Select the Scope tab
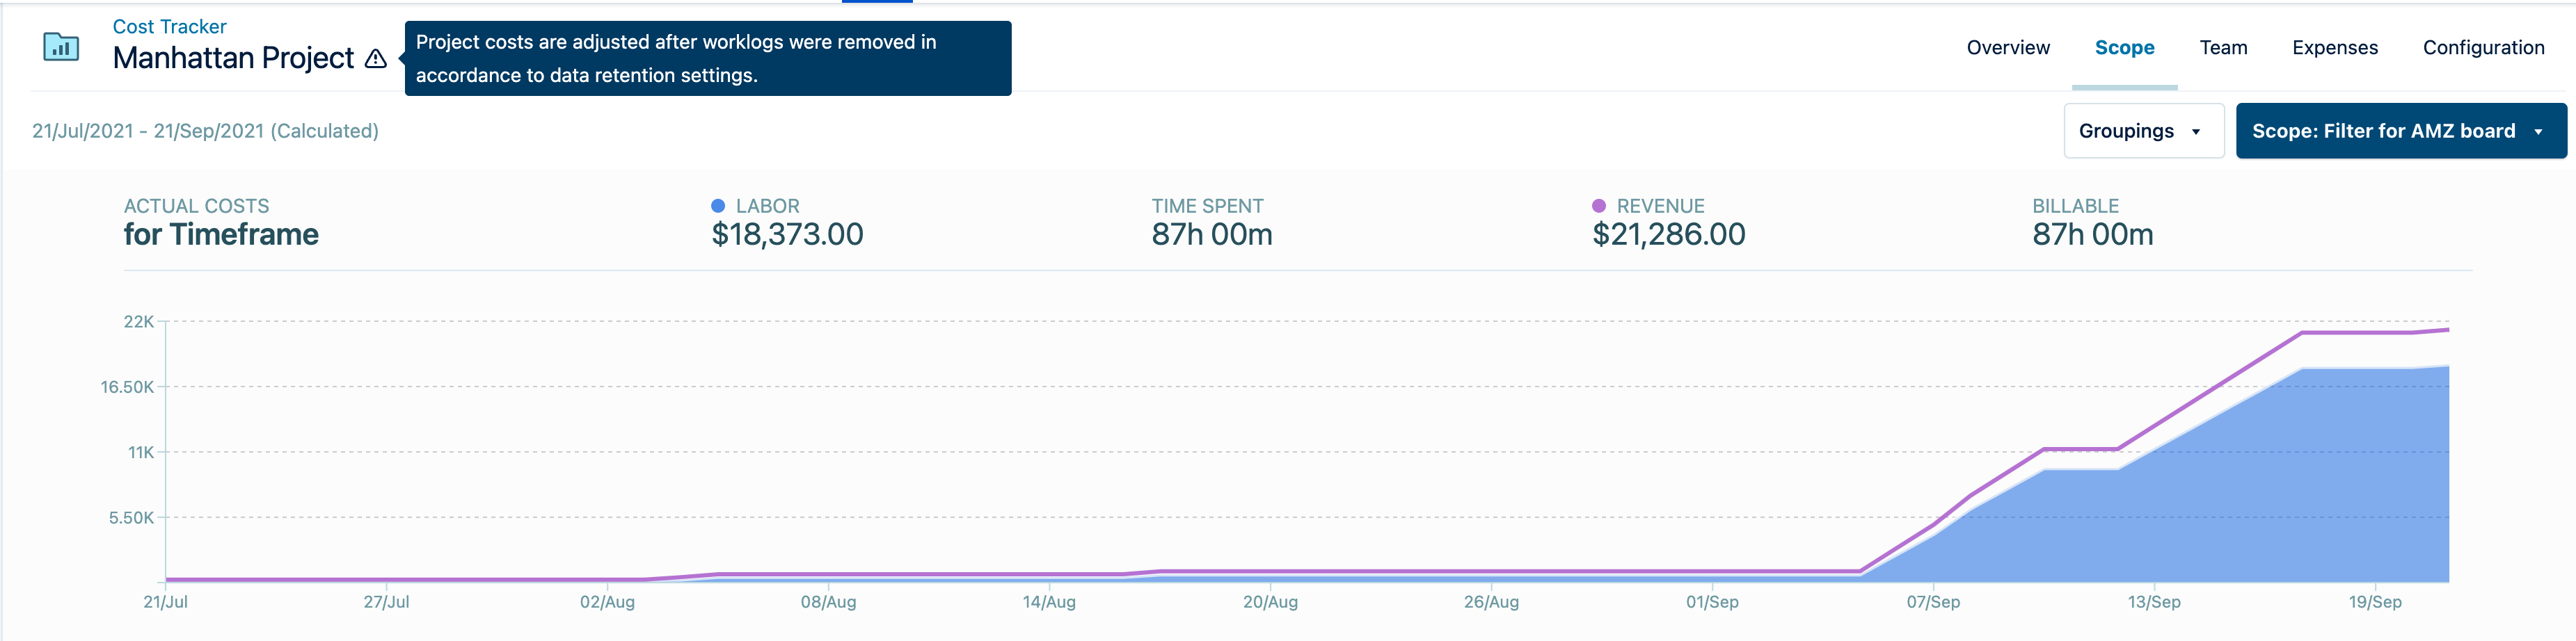This screenshot has height=641, width=2576. pos(2124,48)
